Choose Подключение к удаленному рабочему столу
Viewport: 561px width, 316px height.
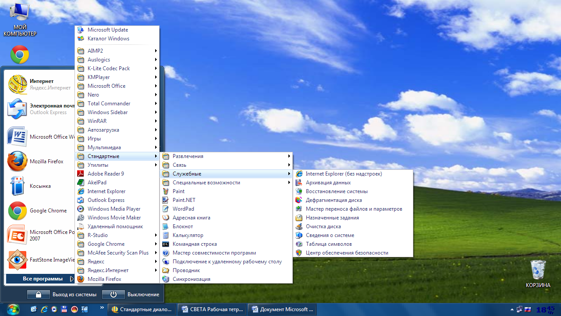click(x=226, y=262)
